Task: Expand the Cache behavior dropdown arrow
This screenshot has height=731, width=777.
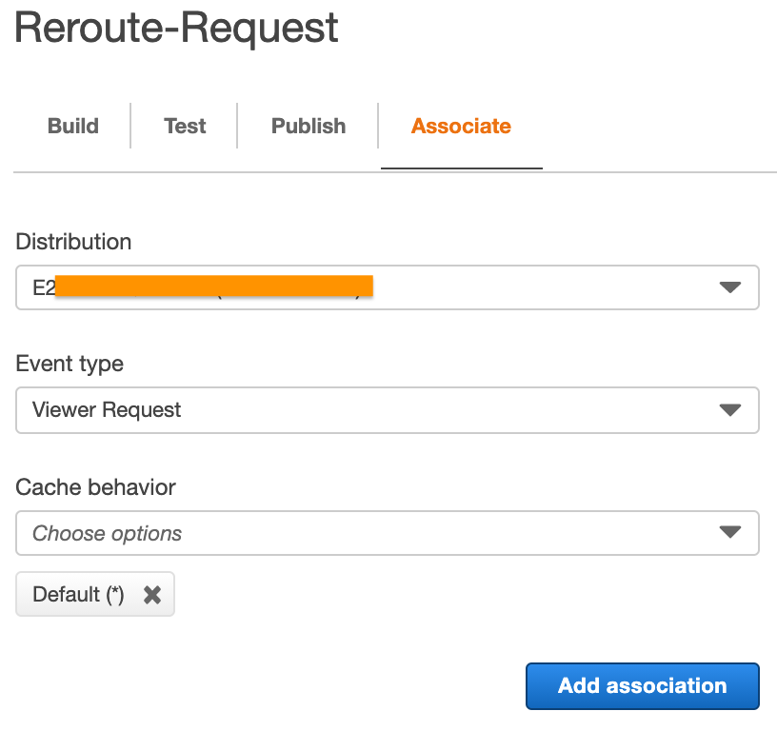Action: (x=730, y=532)
